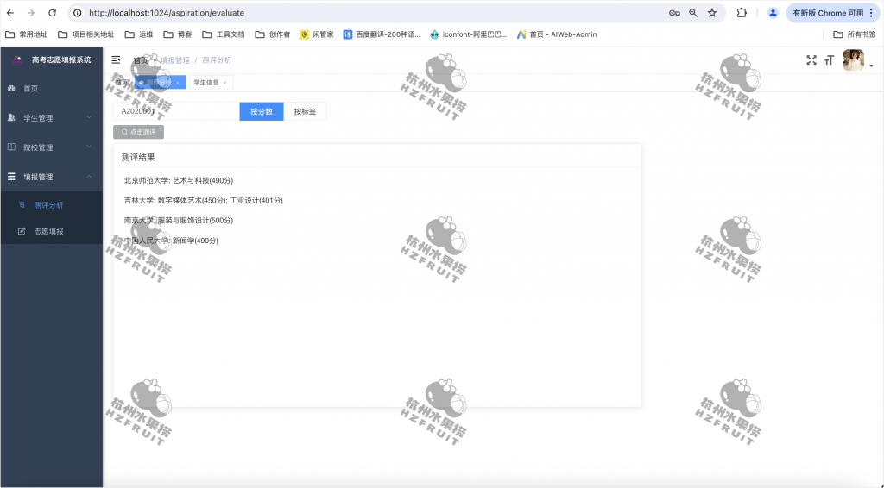Viewport: 884px width, 488px height.
Task: Click the A2020001 student number input
Action: coord(176,111)
